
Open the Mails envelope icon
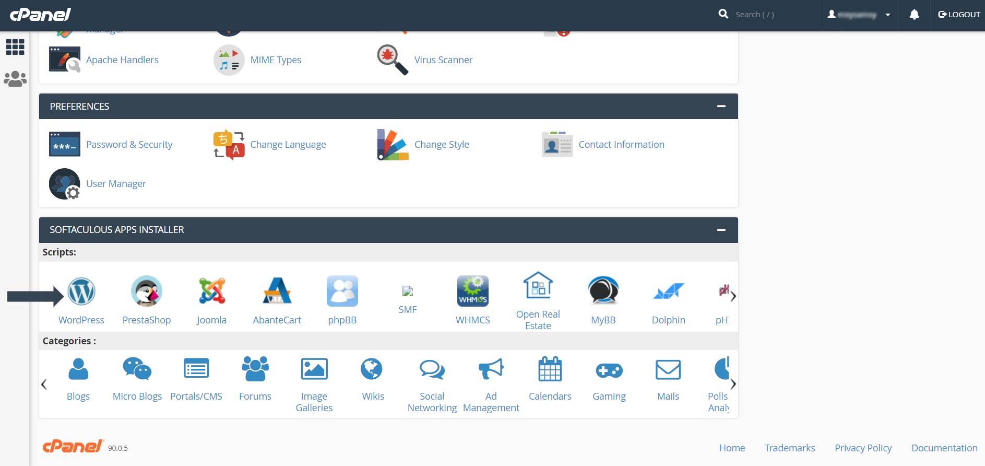click(668, 370)
